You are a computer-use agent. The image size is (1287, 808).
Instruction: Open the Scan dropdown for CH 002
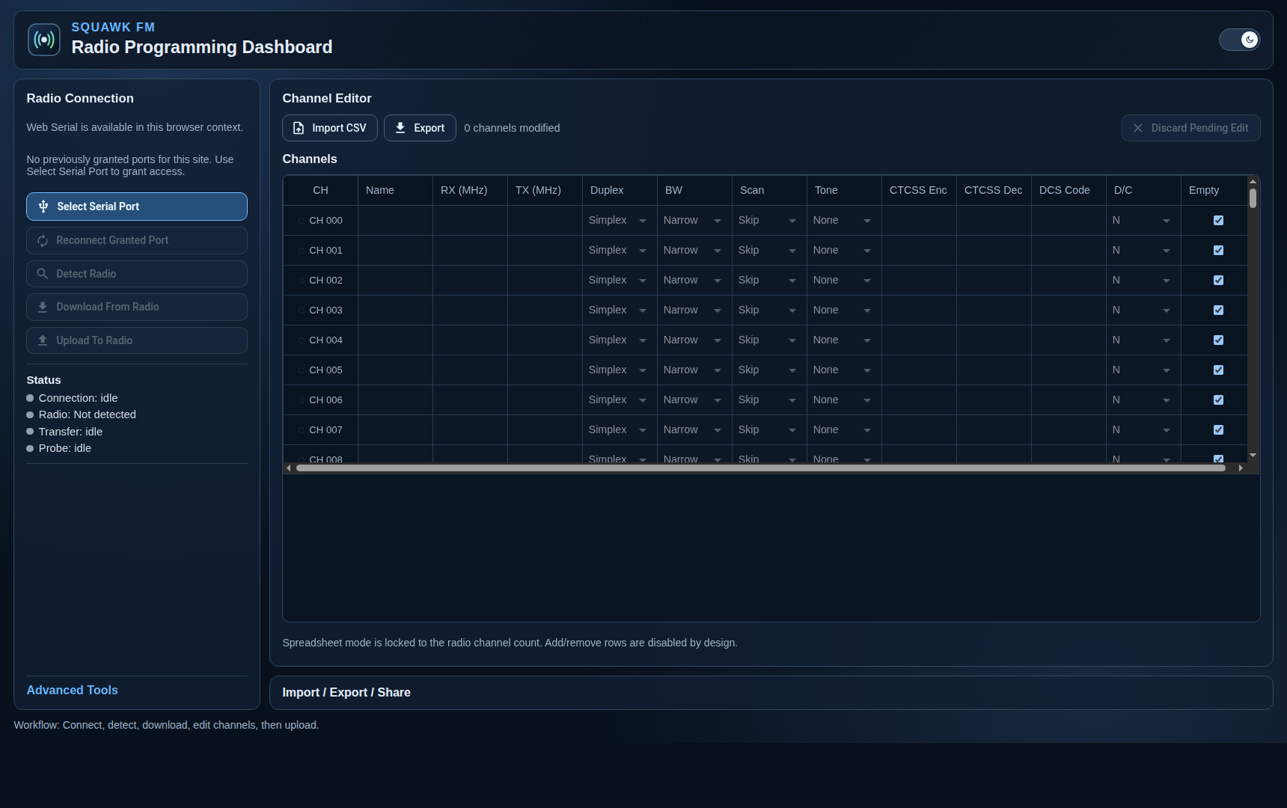[768, 281]
